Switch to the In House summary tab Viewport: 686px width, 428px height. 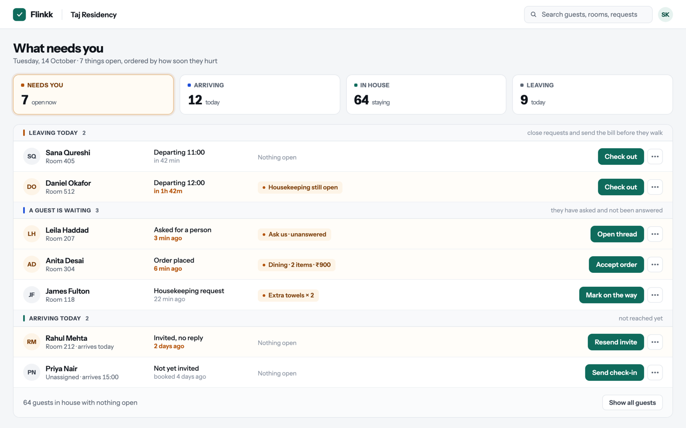pyautogui.click(x=426, y=95)
